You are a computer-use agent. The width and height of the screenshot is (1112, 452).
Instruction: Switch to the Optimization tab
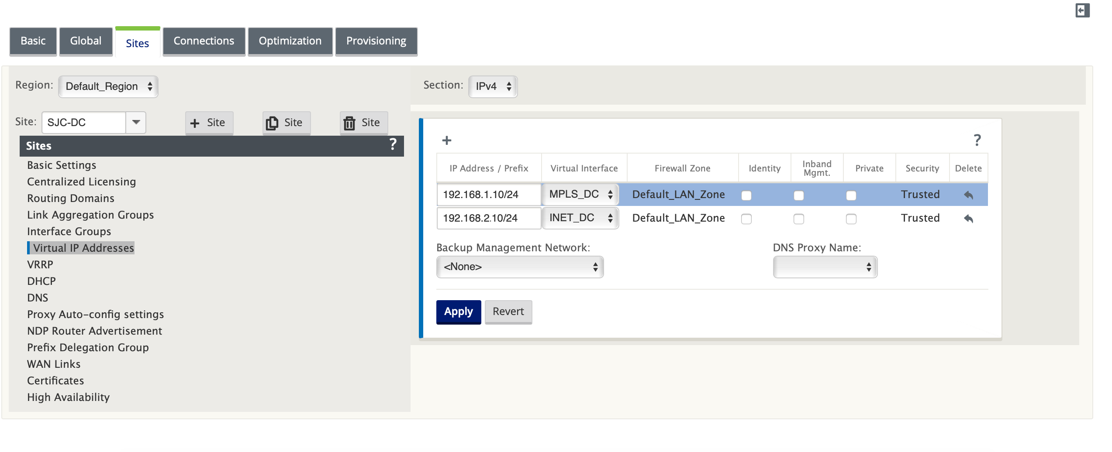pyautogui.click(x=290, y=41)
